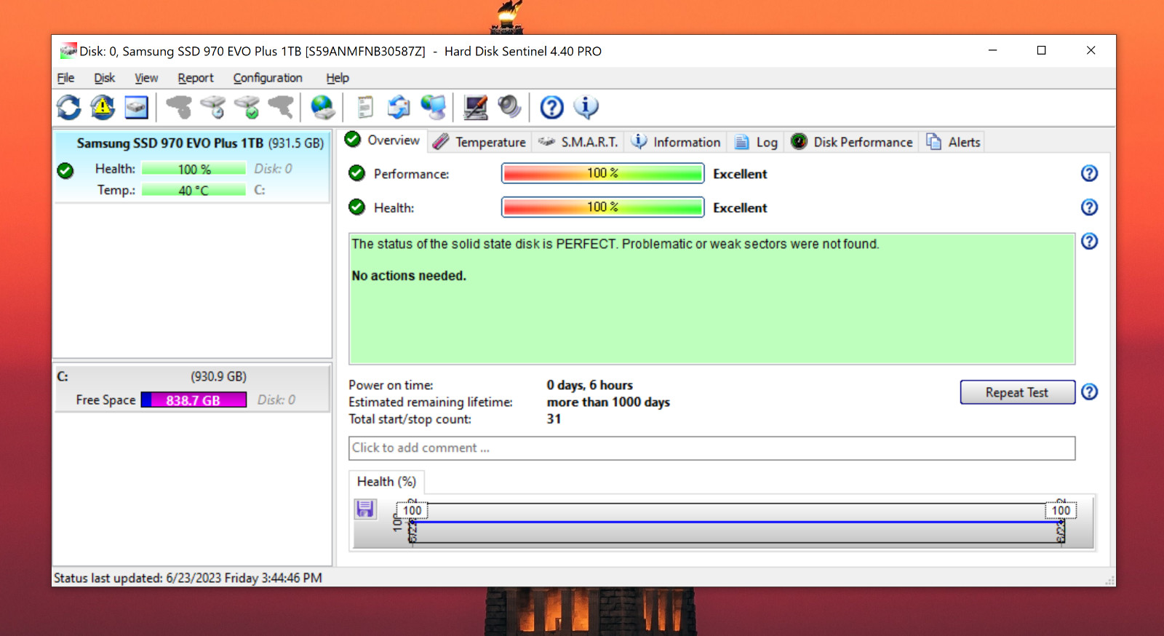Click the 'Click to add comment' field
The width and height of the screenshot is (1164, 636).
[x=711, y=448]
